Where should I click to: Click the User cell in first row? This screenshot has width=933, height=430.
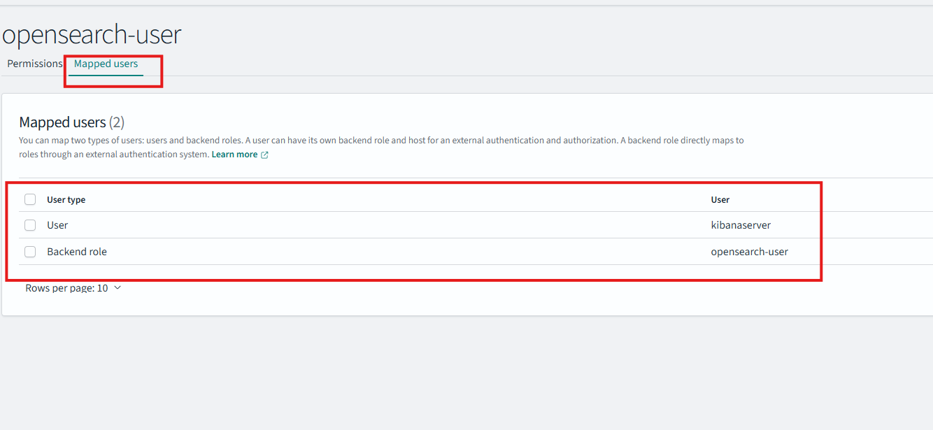pyautogui.click(x=57, y=225)
